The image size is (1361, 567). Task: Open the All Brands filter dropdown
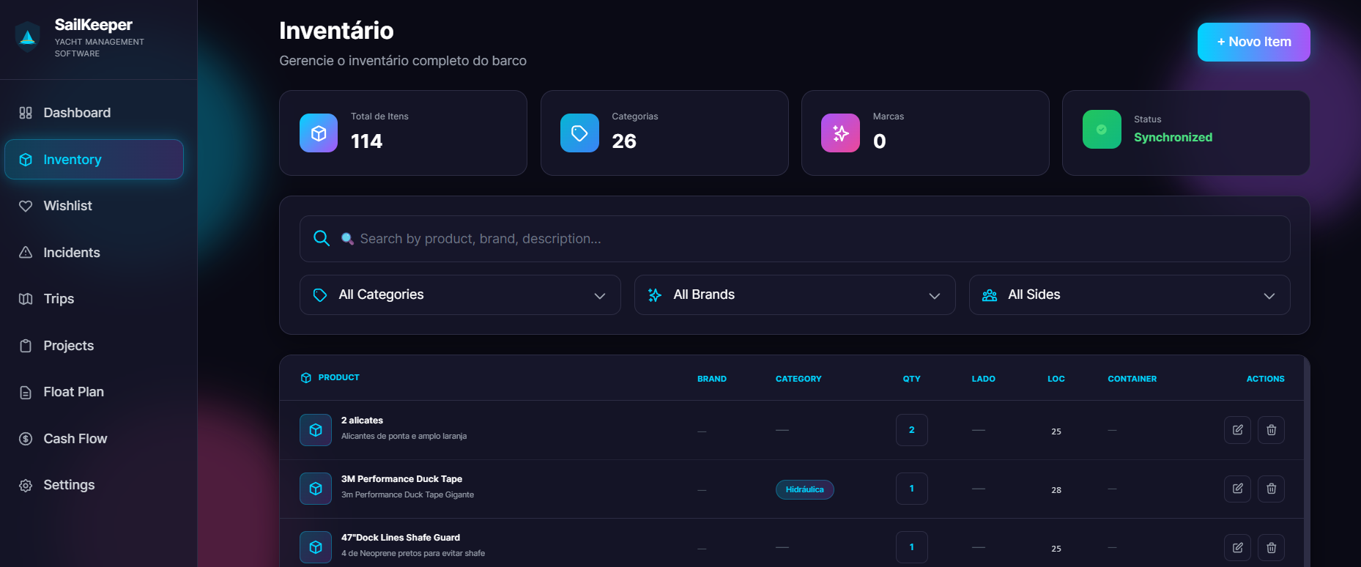point(794,295)
